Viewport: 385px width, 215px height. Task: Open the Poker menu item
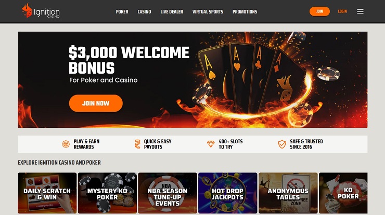[x=122, y=11]
